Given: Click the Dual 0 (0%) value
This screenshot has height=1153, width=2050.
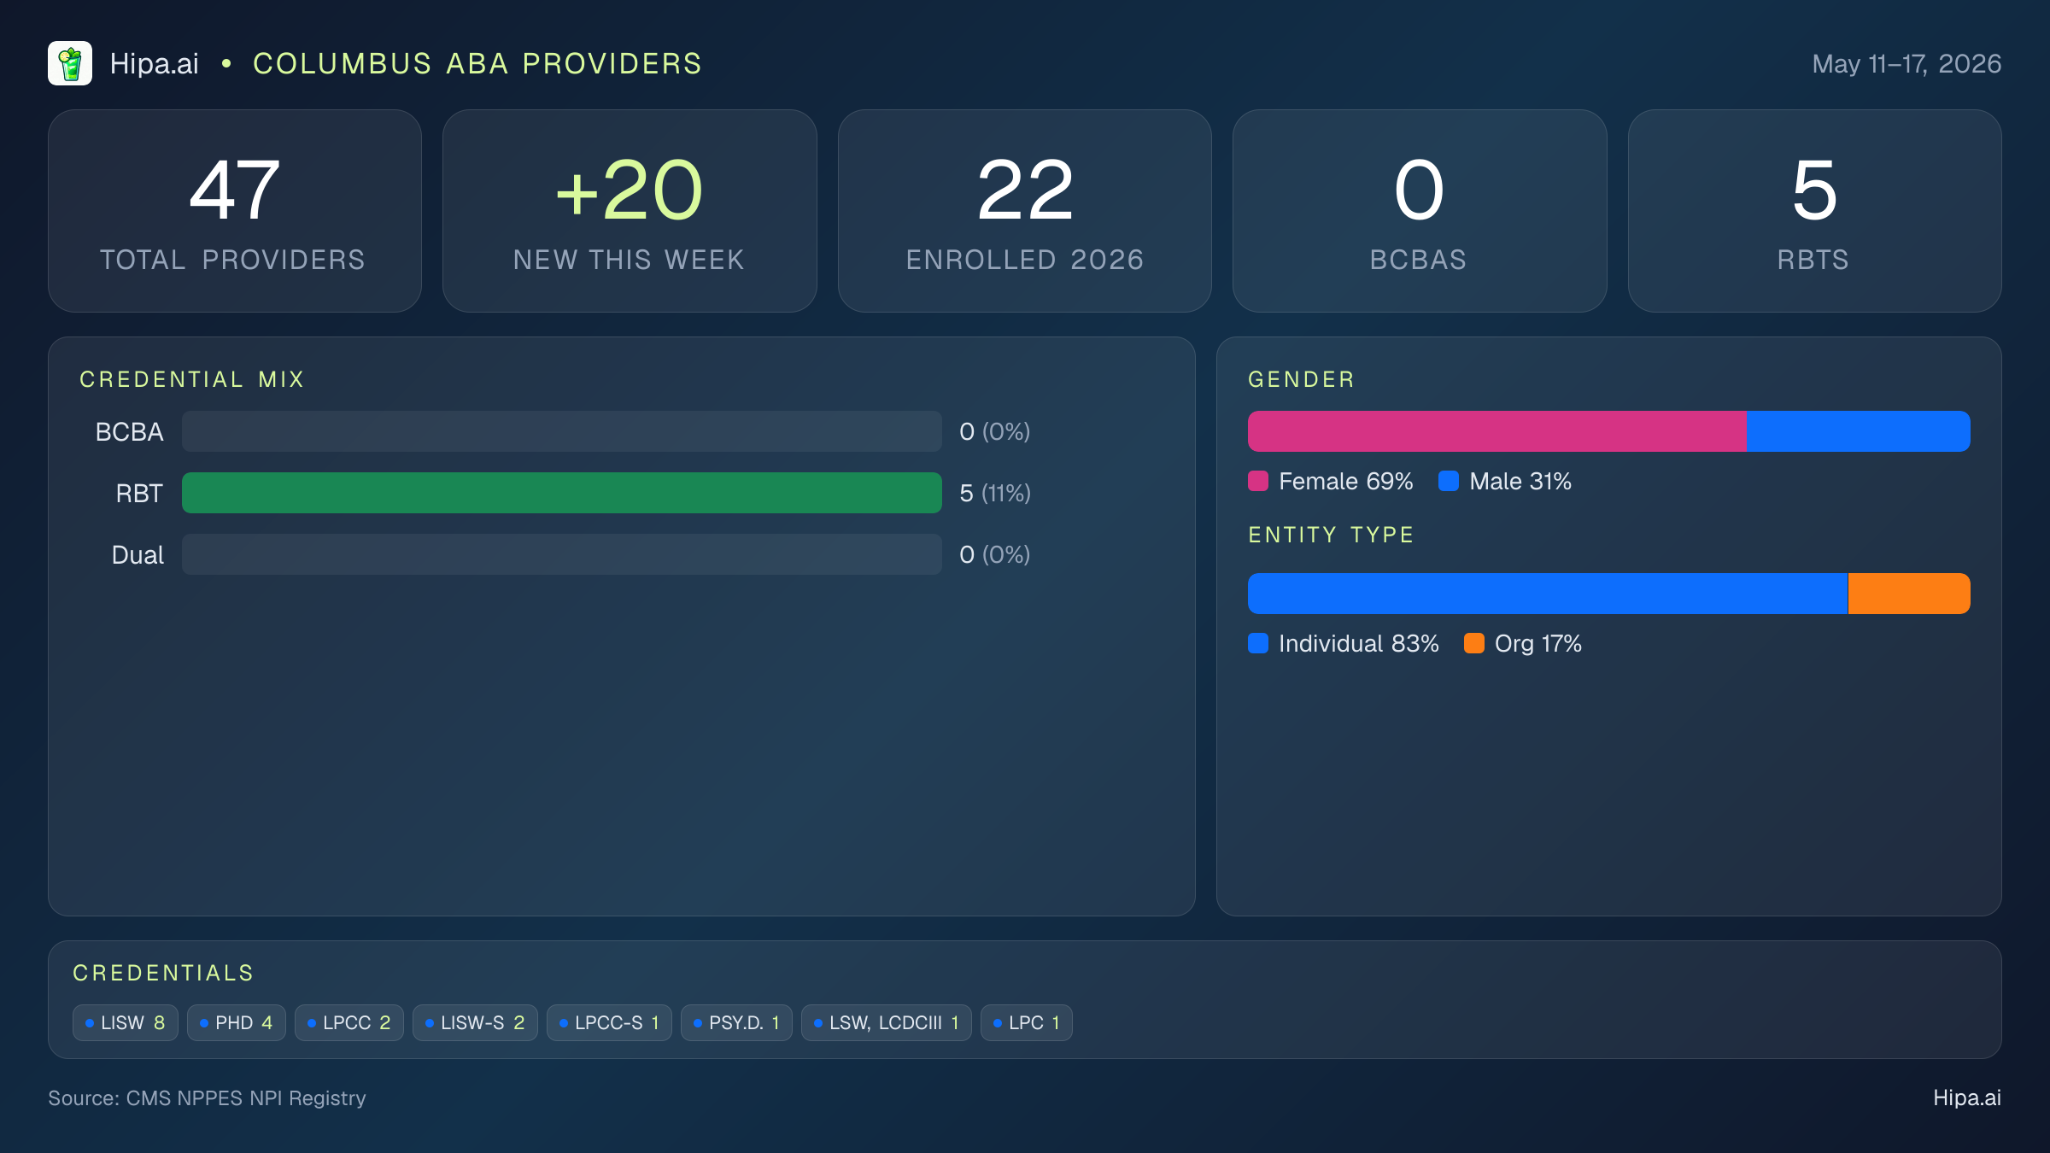Looking at the screenshot, I should click(995, 555).
